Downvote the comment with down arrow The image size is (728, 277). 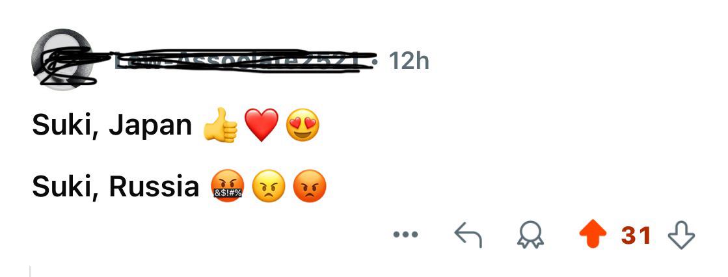click(681, 235)
